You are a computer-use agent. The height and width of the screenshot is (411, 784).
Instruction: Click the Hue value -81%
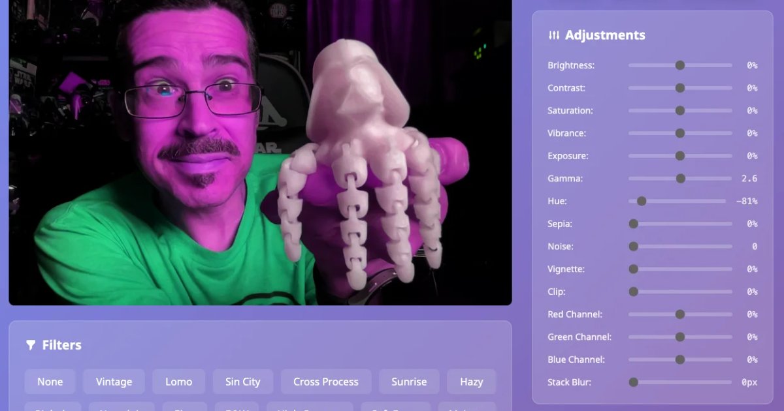point(747,201)
